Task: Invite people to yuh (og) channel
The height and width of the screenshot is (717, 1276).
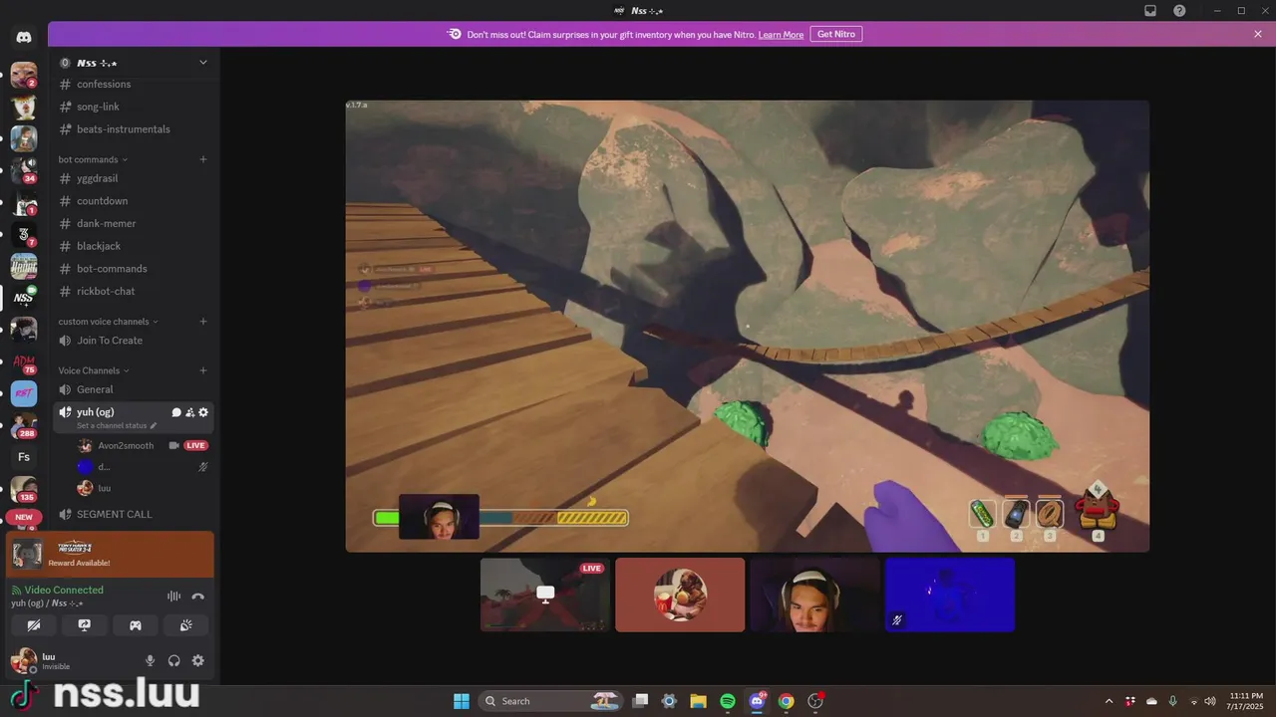Action: [189, 412]
